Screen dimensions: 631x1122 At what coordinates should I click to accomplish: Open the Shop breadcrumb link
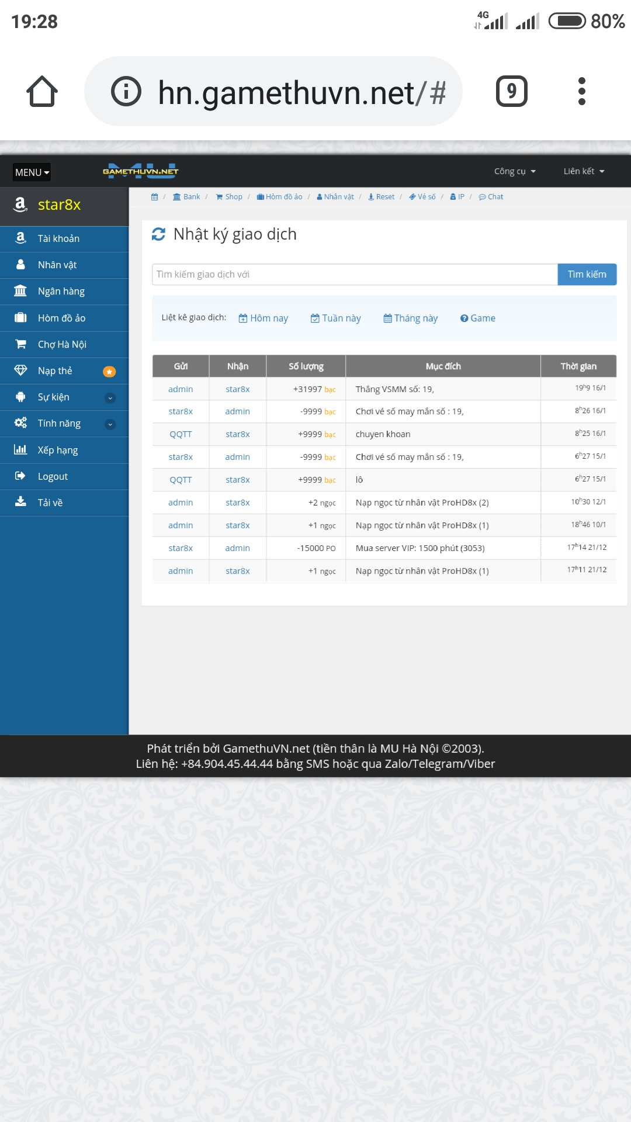tap(229, 197)
